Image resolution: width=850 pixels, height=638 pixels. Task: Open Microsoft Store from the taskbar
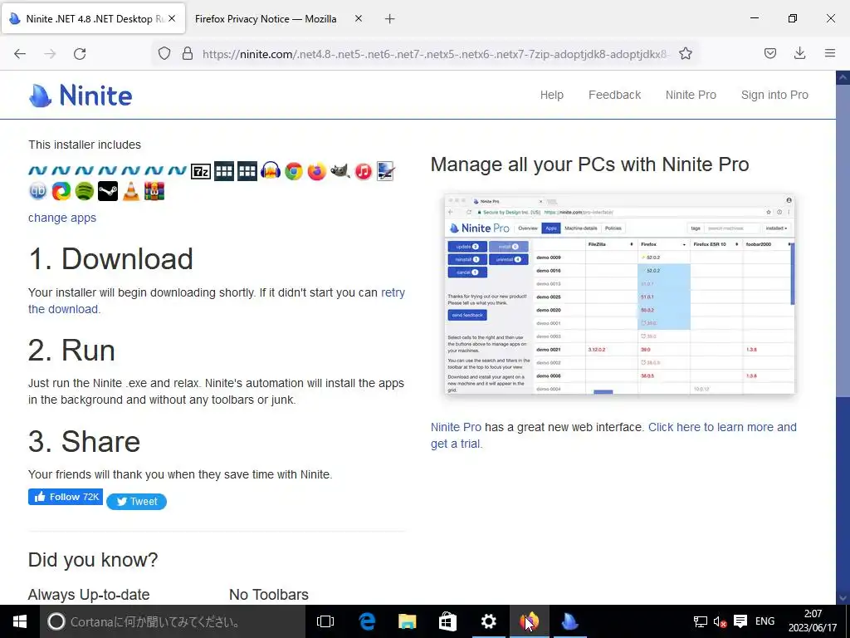[447, 621]
